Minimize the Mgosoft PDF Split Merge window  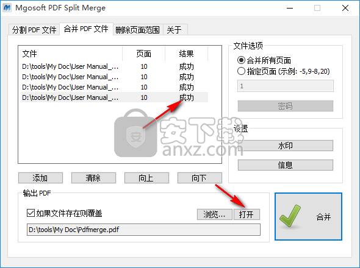[290, 8]
